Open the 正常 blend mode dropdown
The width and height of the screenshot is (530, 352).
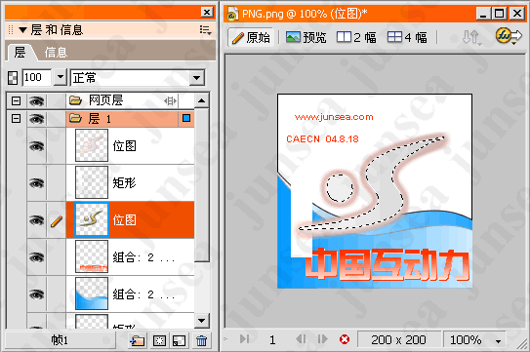point(138,78)
